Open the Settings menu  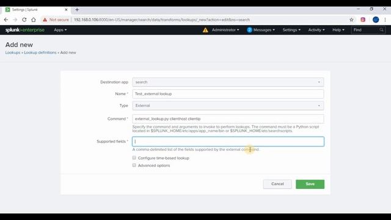coord(291,30)
